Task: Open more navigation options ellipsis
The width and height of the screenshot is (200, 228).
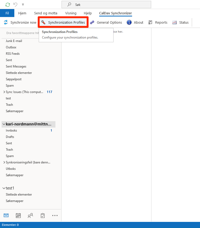Action: (x=55, y=216)
